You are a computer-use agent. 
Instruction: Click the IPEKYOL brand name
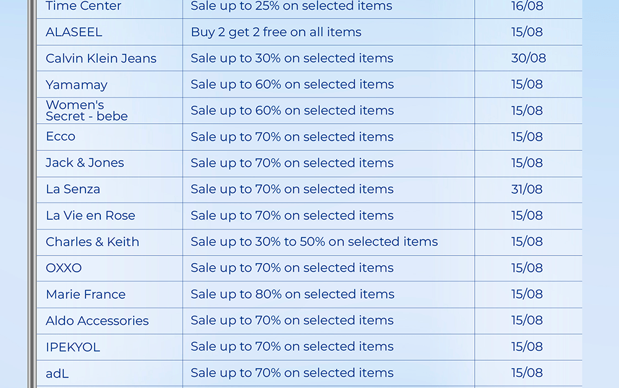click(x=73, y=347)
